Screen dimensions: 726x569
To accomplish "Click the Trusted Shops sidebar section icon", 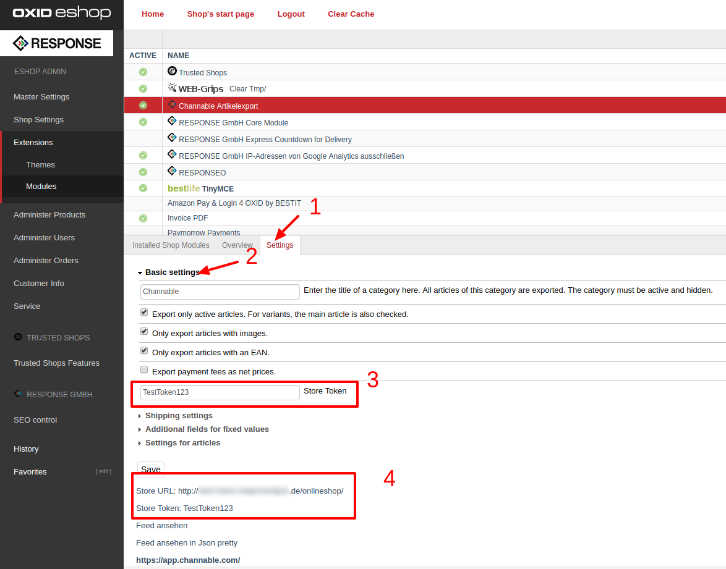I will tap(17, 337).
